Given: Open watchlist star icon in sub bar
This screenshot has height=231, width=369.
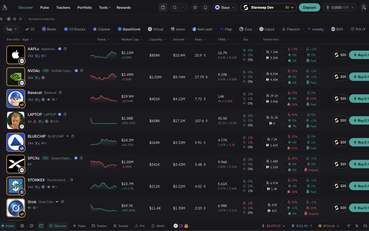Looking at the screenshot, I should tap(9, 19).
